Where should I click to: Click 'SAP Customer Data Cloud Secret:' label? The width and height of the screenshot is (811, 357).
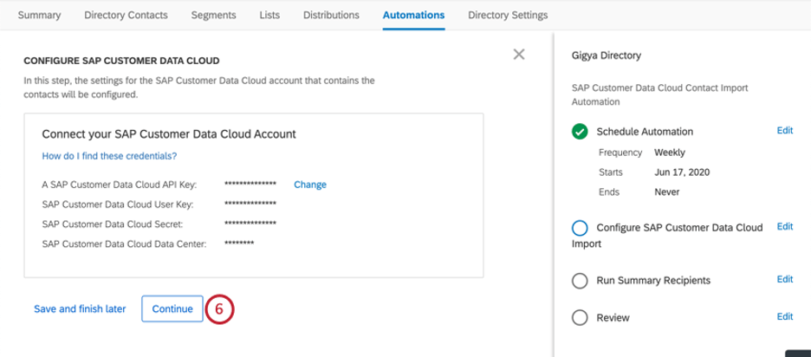pos(113,224)
